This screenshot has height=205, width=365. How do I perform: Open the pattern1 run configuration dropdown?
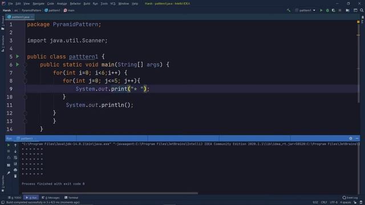click(305, 10)
